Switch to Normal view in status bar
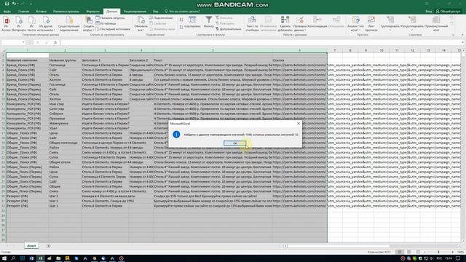 [x=400, y=252]
